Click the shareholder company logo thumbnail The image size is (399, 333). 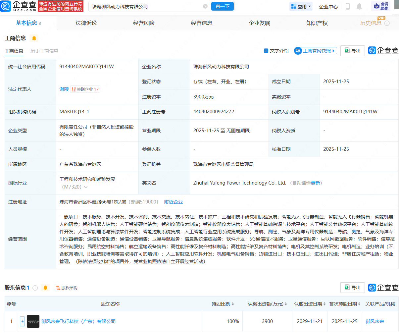pyautogui.click(x=33, y=321)
